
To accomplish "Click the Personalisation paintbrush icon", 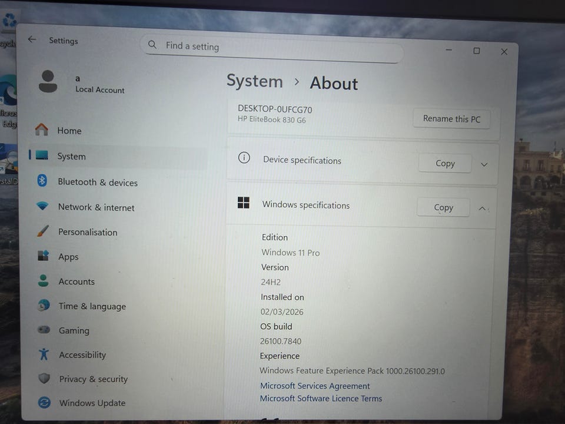I will [42, 231].
